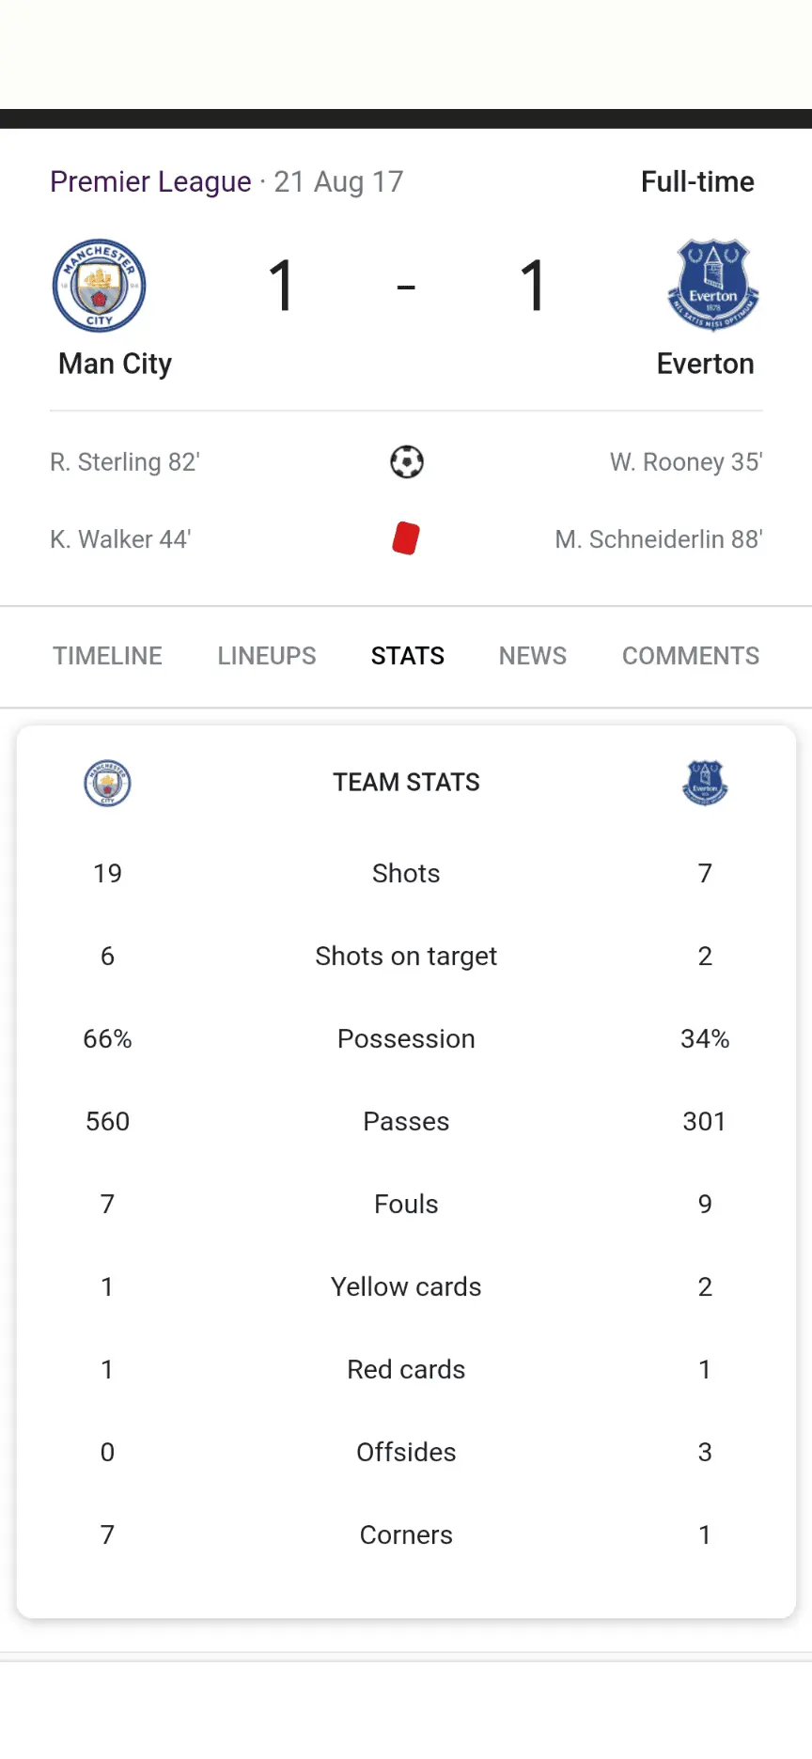
Task: Tap K. Walker 44' red card entry
Action: click(120, 539)
